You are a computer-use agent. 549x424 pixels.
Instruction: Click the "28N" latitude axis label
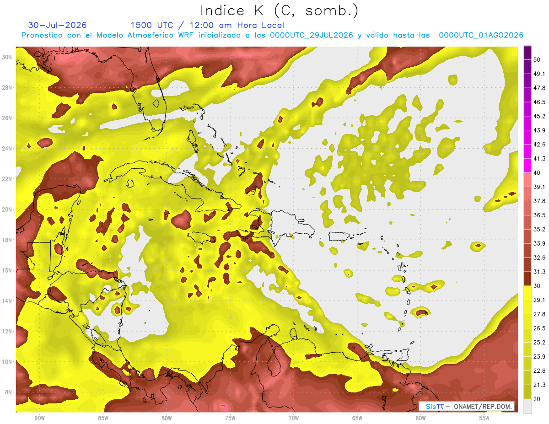(x=7, y=87)
